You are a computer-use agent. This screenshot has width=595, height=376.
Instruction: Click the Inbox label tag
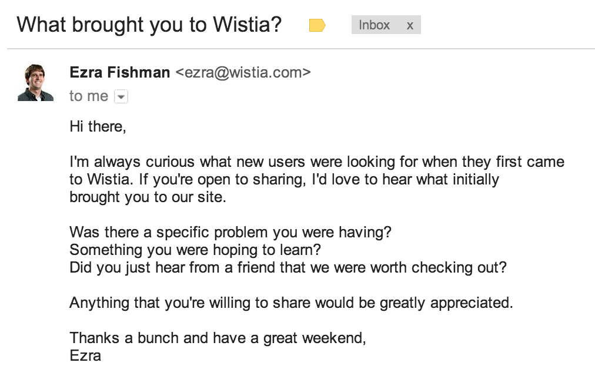374,25
